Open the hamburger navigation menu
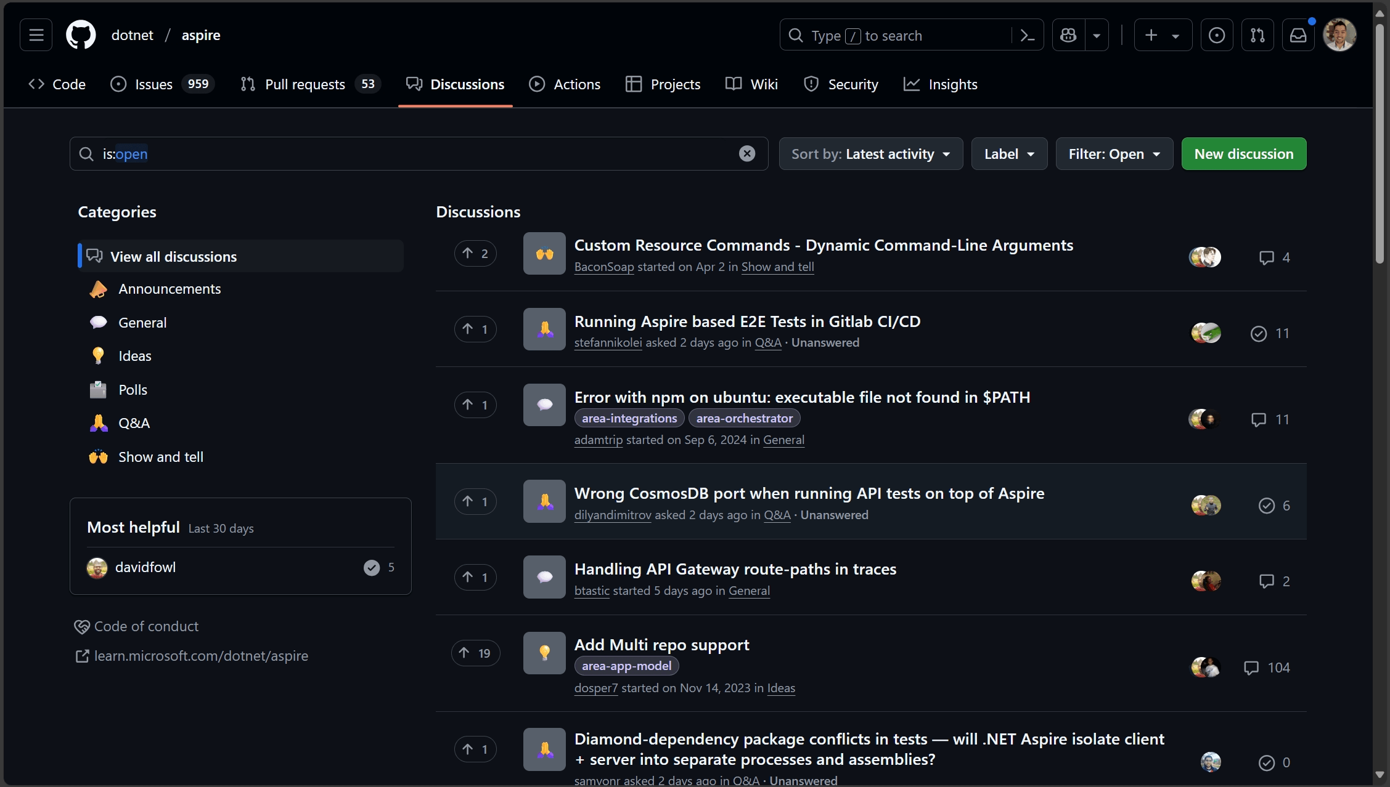Screen dimensions: 1390x787 click(36, 35)
